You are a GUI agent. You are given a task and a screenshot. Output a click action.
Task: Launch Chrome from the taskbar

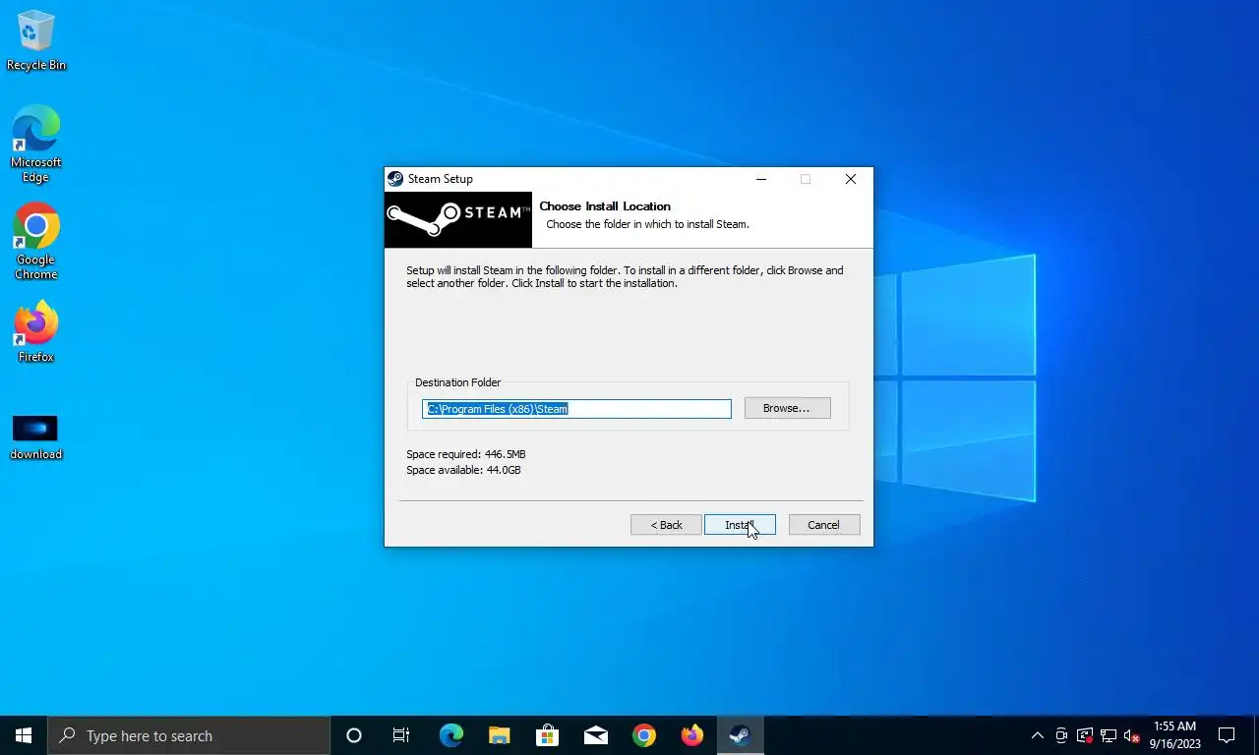click(x=643, y=735)
